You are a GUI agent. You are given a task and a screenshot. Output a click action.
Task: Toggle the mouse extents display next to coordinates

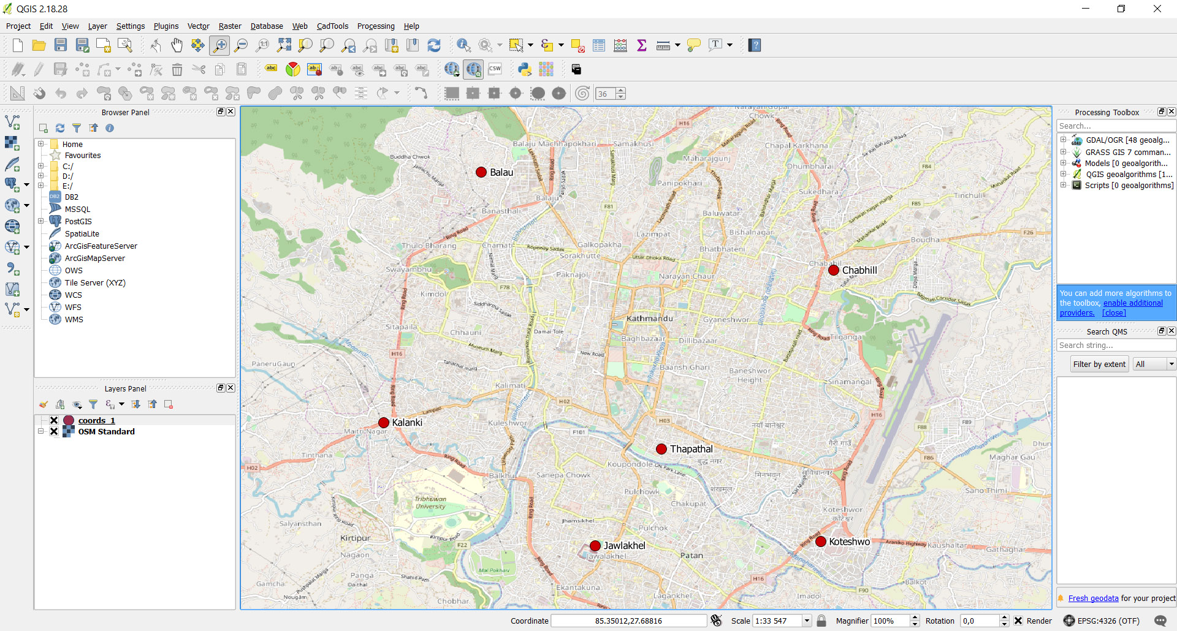point(716,621)
